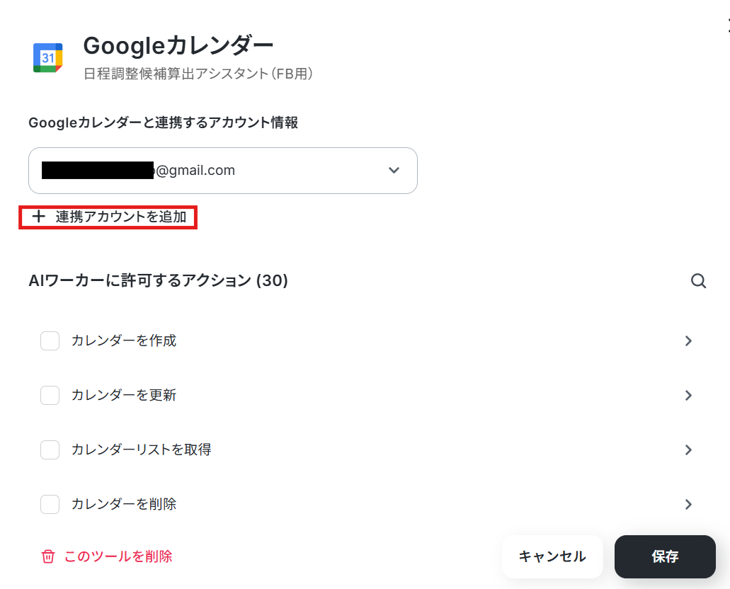
Task: Click the gmail.com account field
Action: 205,171
